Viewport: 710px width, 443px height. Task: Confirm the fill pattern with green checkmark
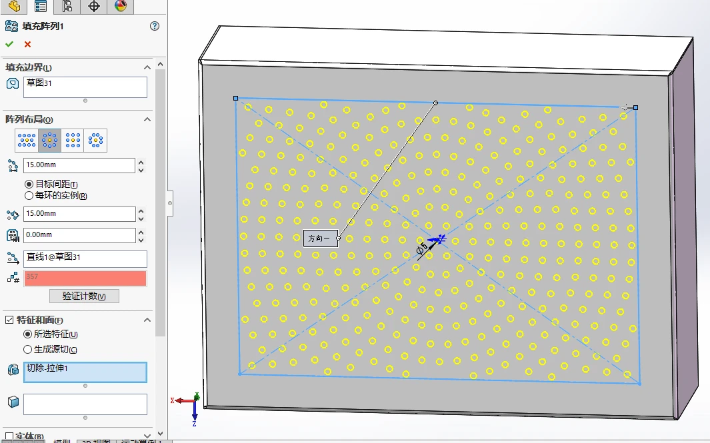coord(9,45)
